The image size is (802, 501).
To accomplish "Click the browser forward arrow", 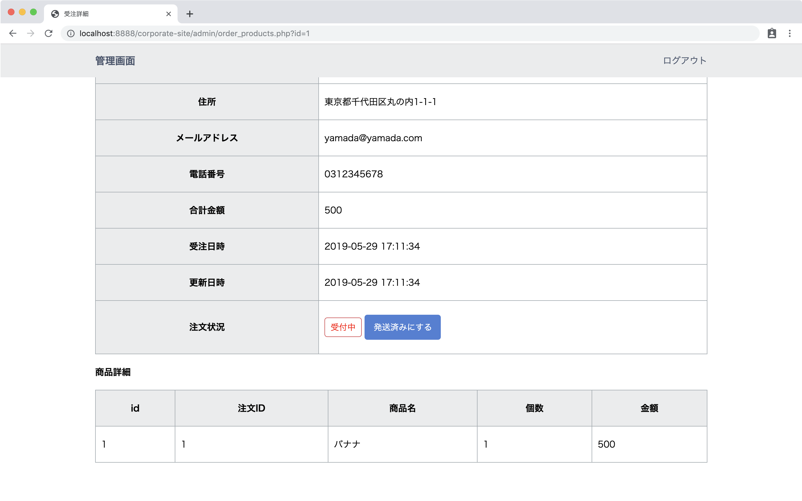I will 31,33.
